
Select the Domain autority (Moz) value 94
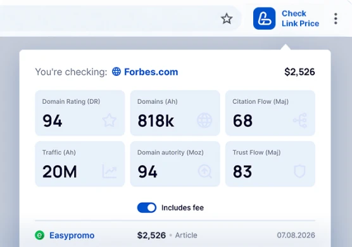148,172
